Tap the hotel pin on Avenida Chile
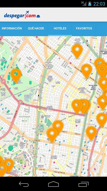107x191 pixels. click(x=86, y=71)
